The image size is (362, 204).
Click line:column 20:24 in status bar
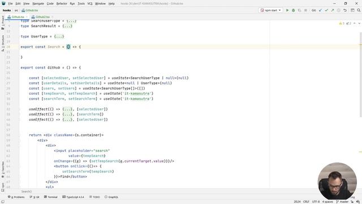(x=297, y=202)
